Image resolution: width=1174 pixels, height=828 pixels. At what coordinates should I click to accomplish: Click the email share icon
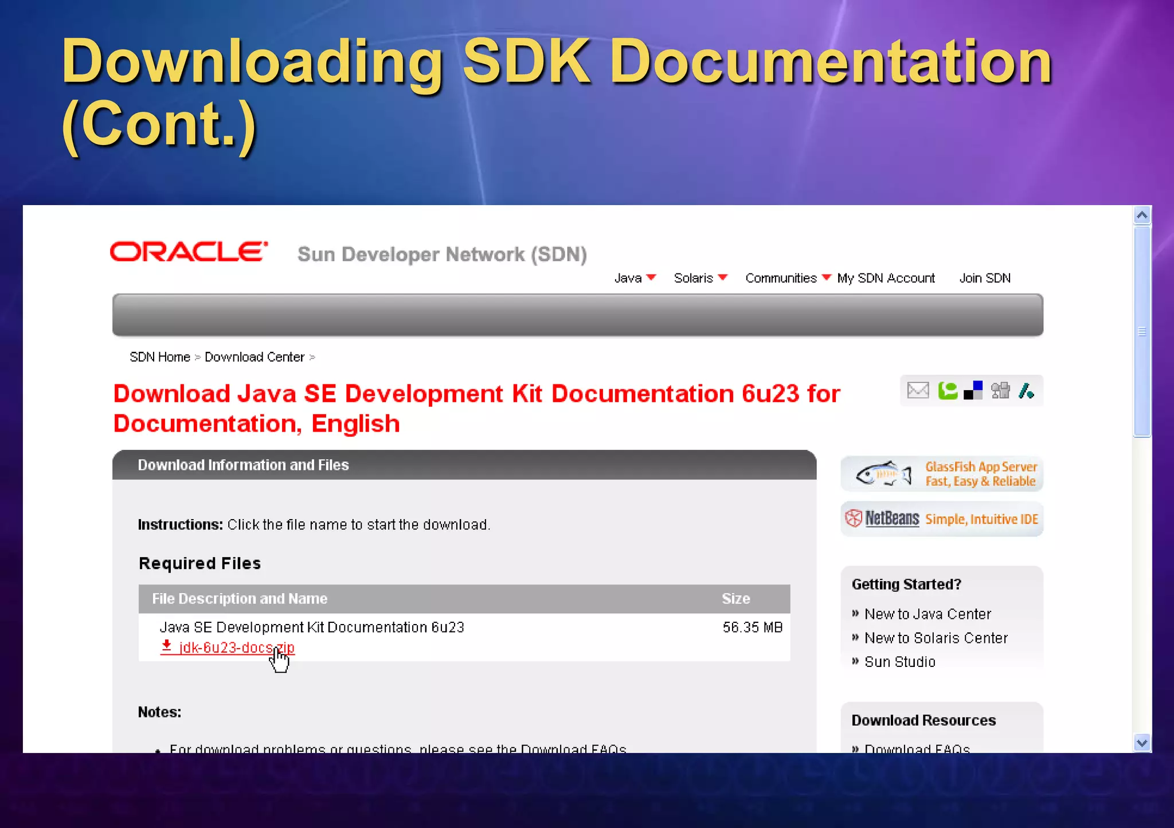coord(918,391)
